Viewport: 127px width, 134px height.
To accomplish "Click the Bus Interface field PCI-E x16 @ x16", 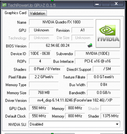I will coord(97,61).
